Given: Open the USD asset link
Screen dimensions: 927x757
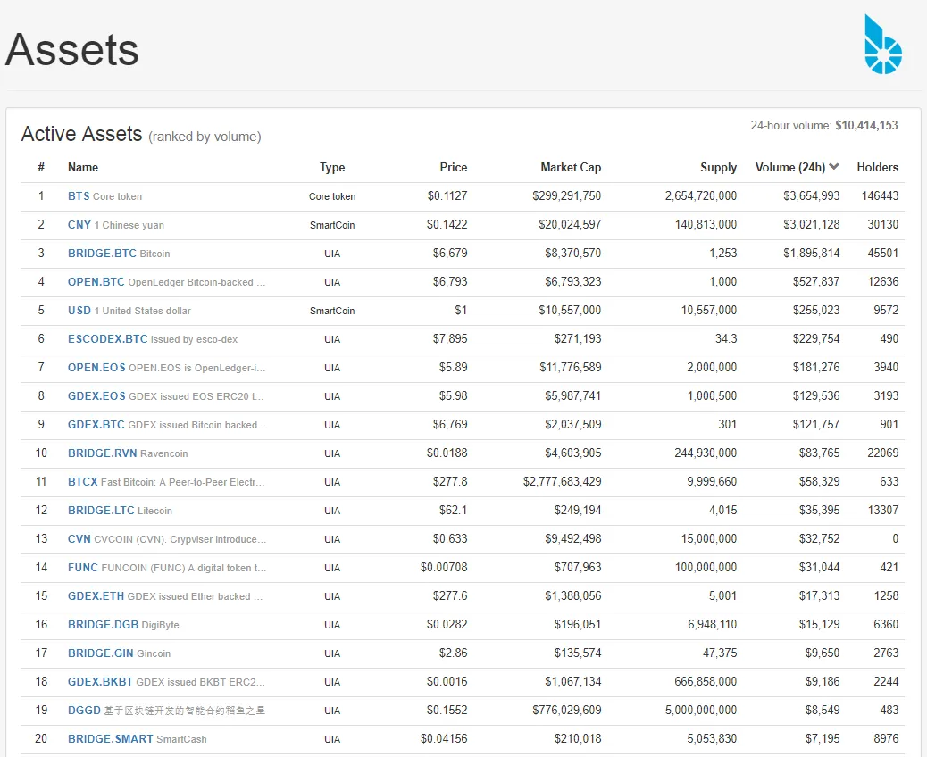Looking at the screenshot, I should pyautogui.click(x=79, y=311).
